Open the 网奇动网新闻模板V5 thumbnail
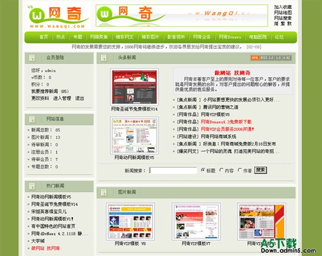 click(x=134, y=136)
